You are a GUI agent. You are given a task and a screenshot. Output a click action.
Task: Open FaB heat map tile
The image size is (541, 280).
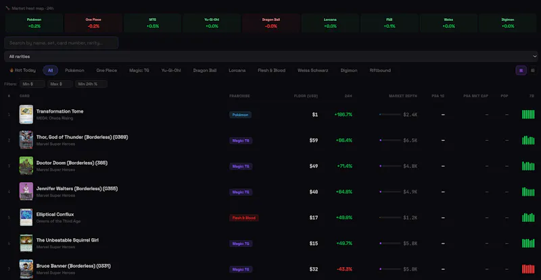coord(390,23)
